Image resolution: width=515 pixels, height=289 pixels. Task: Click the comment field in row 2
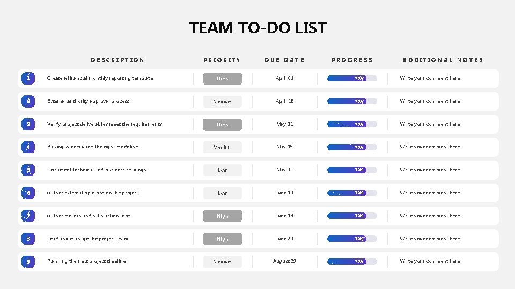pos(430,101)
